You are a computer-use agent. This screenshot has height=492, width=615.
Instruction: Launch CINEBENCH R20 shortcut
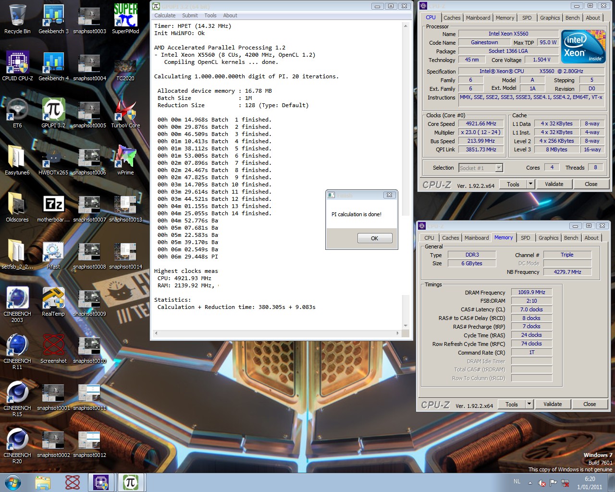pos(17,446)
